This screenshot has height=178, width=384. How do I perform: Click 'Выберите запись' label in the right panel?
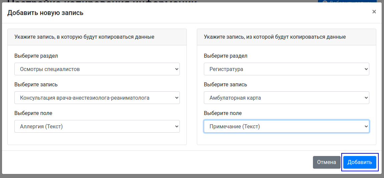226,84
